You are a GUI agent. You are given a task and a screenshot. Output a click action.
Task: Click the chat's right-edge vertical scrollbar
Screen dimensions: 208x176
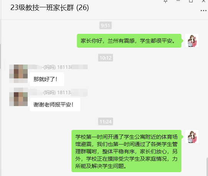click(x=207, y=167)
